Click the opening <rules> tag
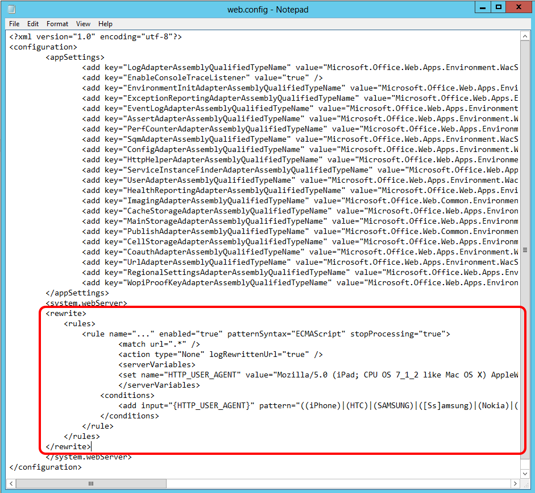Screen dimensions: 535x493 (80, 323)
